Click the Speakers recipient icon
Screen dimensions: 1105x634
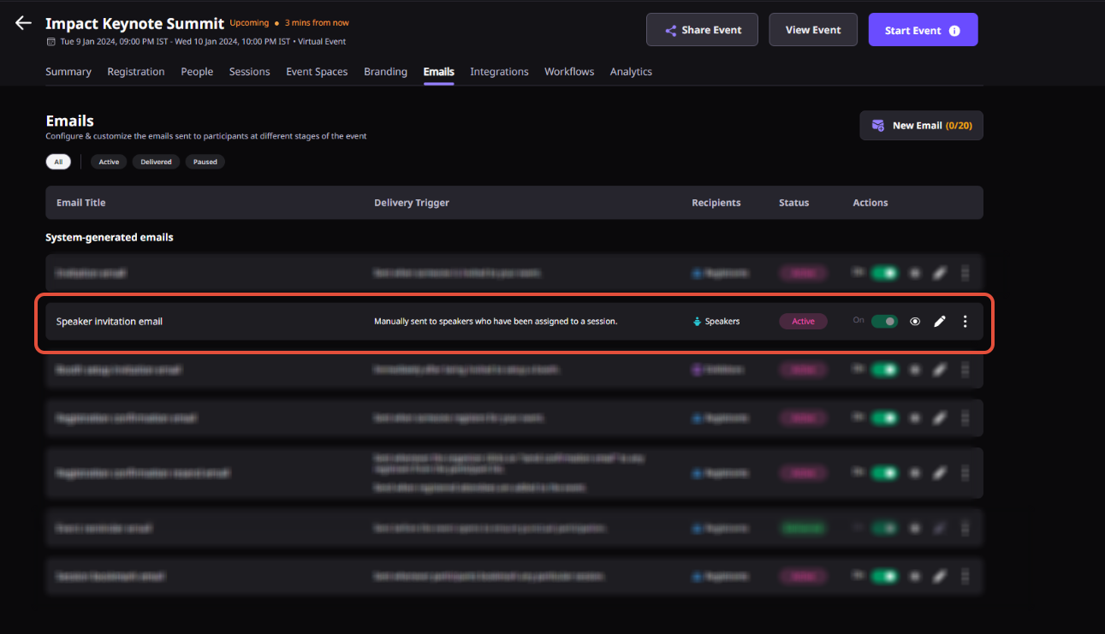pyautogui.click(x=697, y=322)
